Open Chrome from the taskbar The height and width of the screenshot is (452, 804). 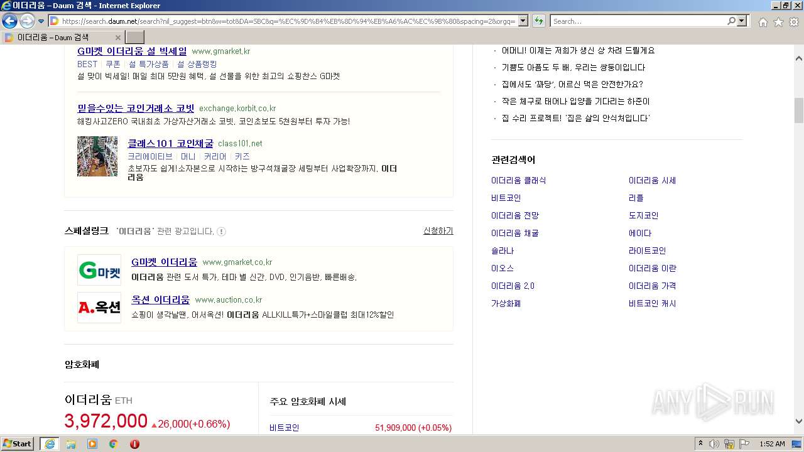(x=113, y=444)
